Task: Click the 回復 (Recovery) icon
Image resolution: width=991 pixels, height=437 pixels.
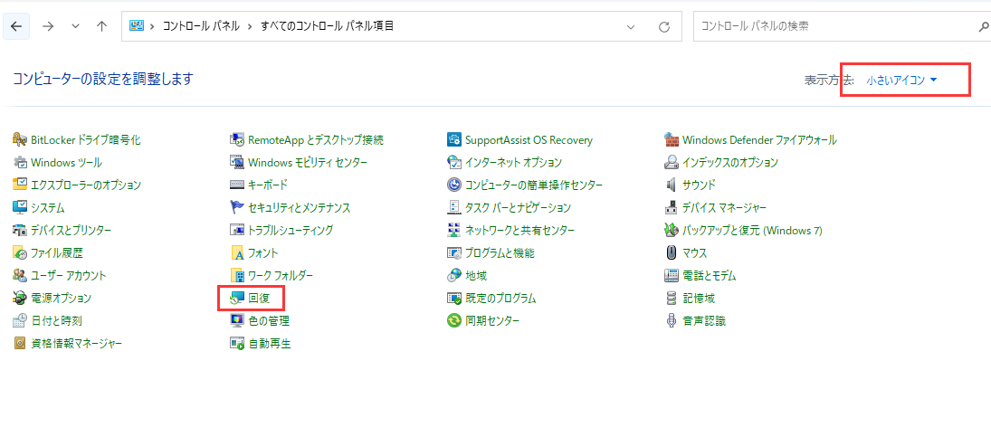Action: (237, 298)
